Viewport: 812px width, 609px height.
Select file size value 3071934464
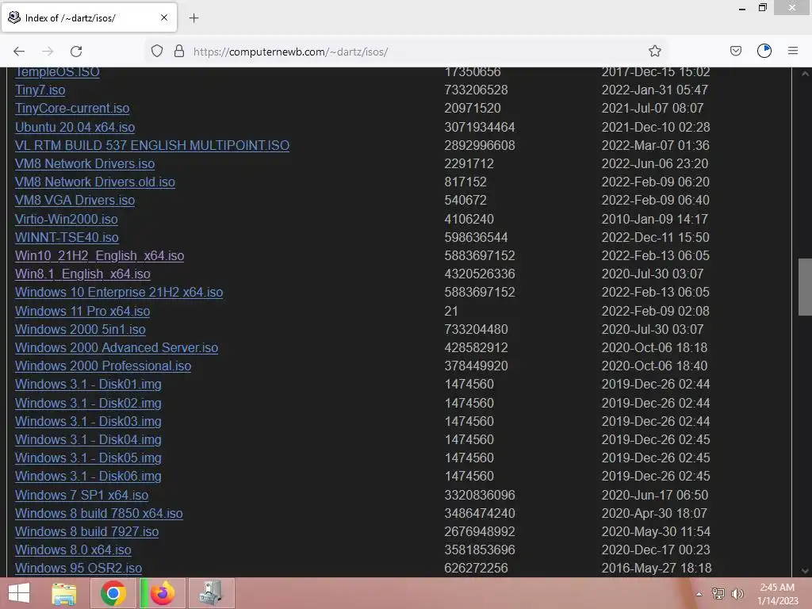pyautogui.click(x=480, y=127)
